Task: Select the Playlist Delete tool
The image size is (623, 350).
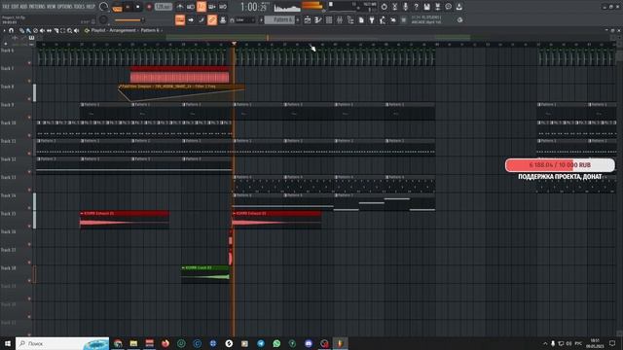Action: 35,30
